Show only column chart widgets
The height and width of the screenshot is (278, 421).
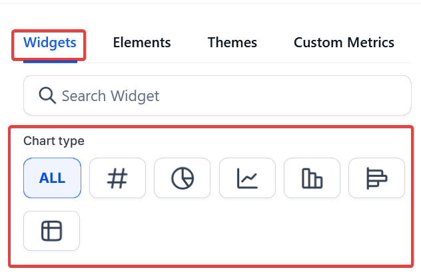click(312, 178)
